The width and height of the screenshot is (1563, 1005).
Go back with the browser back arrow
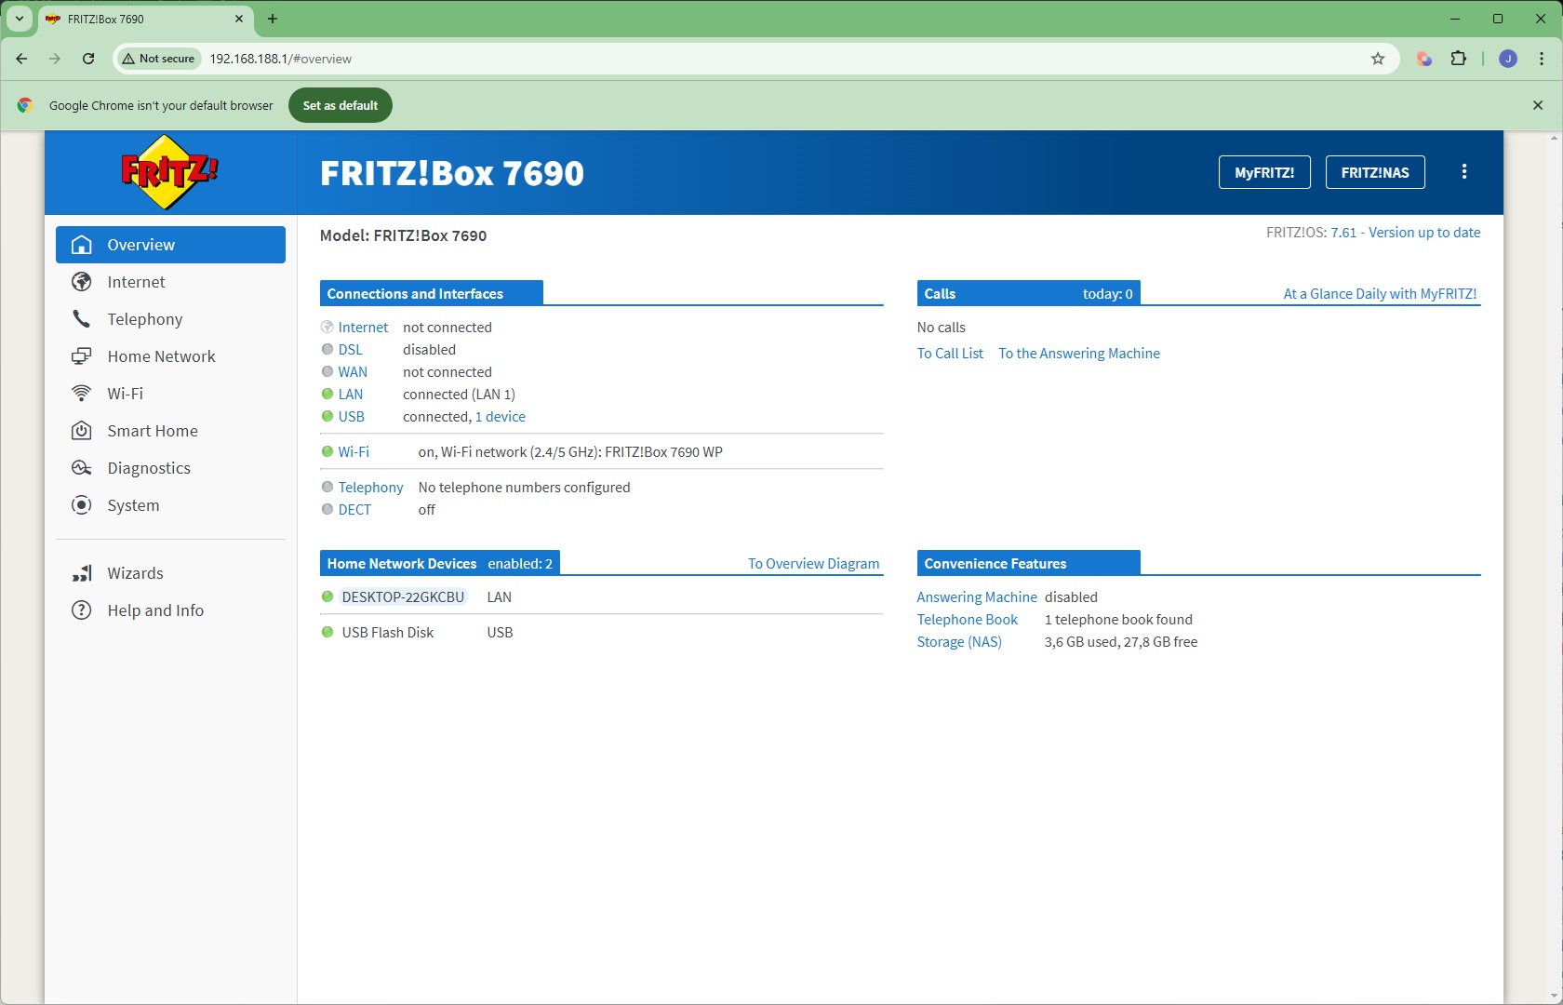(21, 59)
